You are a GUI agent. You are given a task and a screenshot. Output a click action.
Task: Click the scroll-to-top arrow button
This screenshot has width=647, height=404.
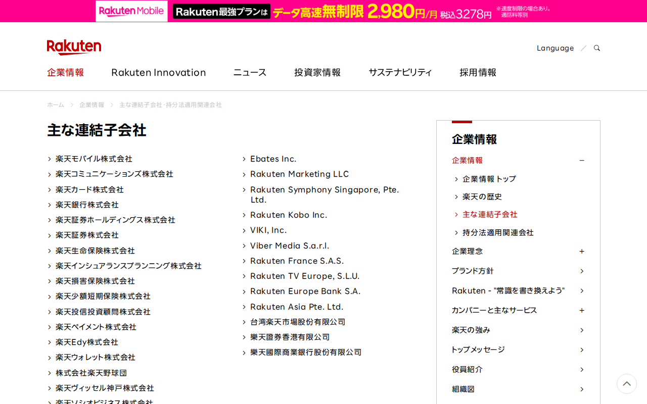(x=627, y=384)
